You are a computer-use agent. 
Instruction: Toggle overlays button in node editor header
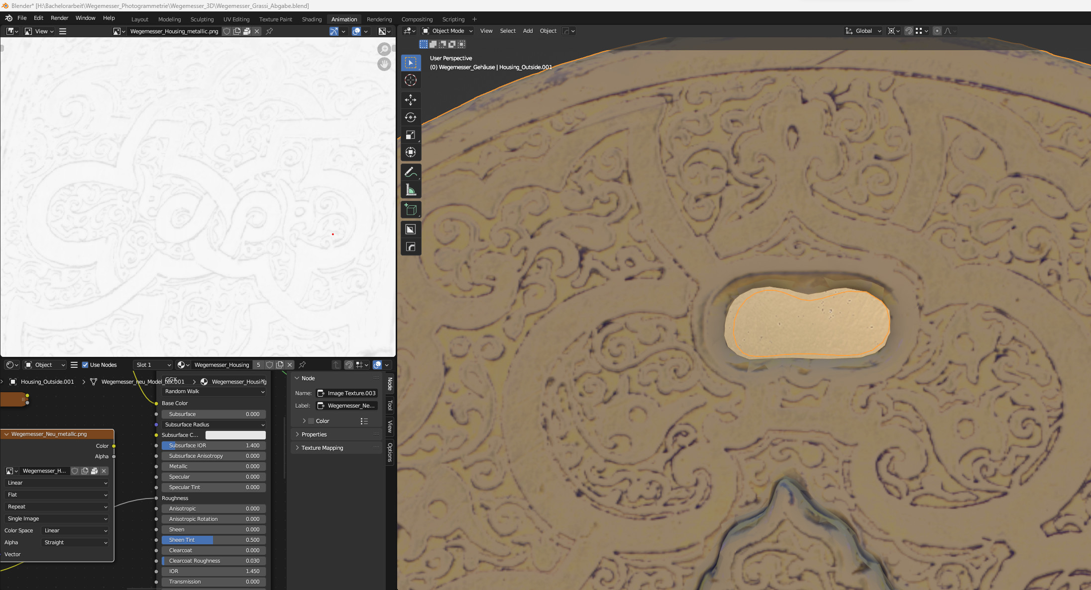(377, 365)
